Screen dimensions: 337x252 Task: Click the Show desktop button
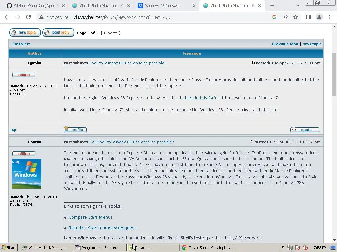click(x=333, y=248)
